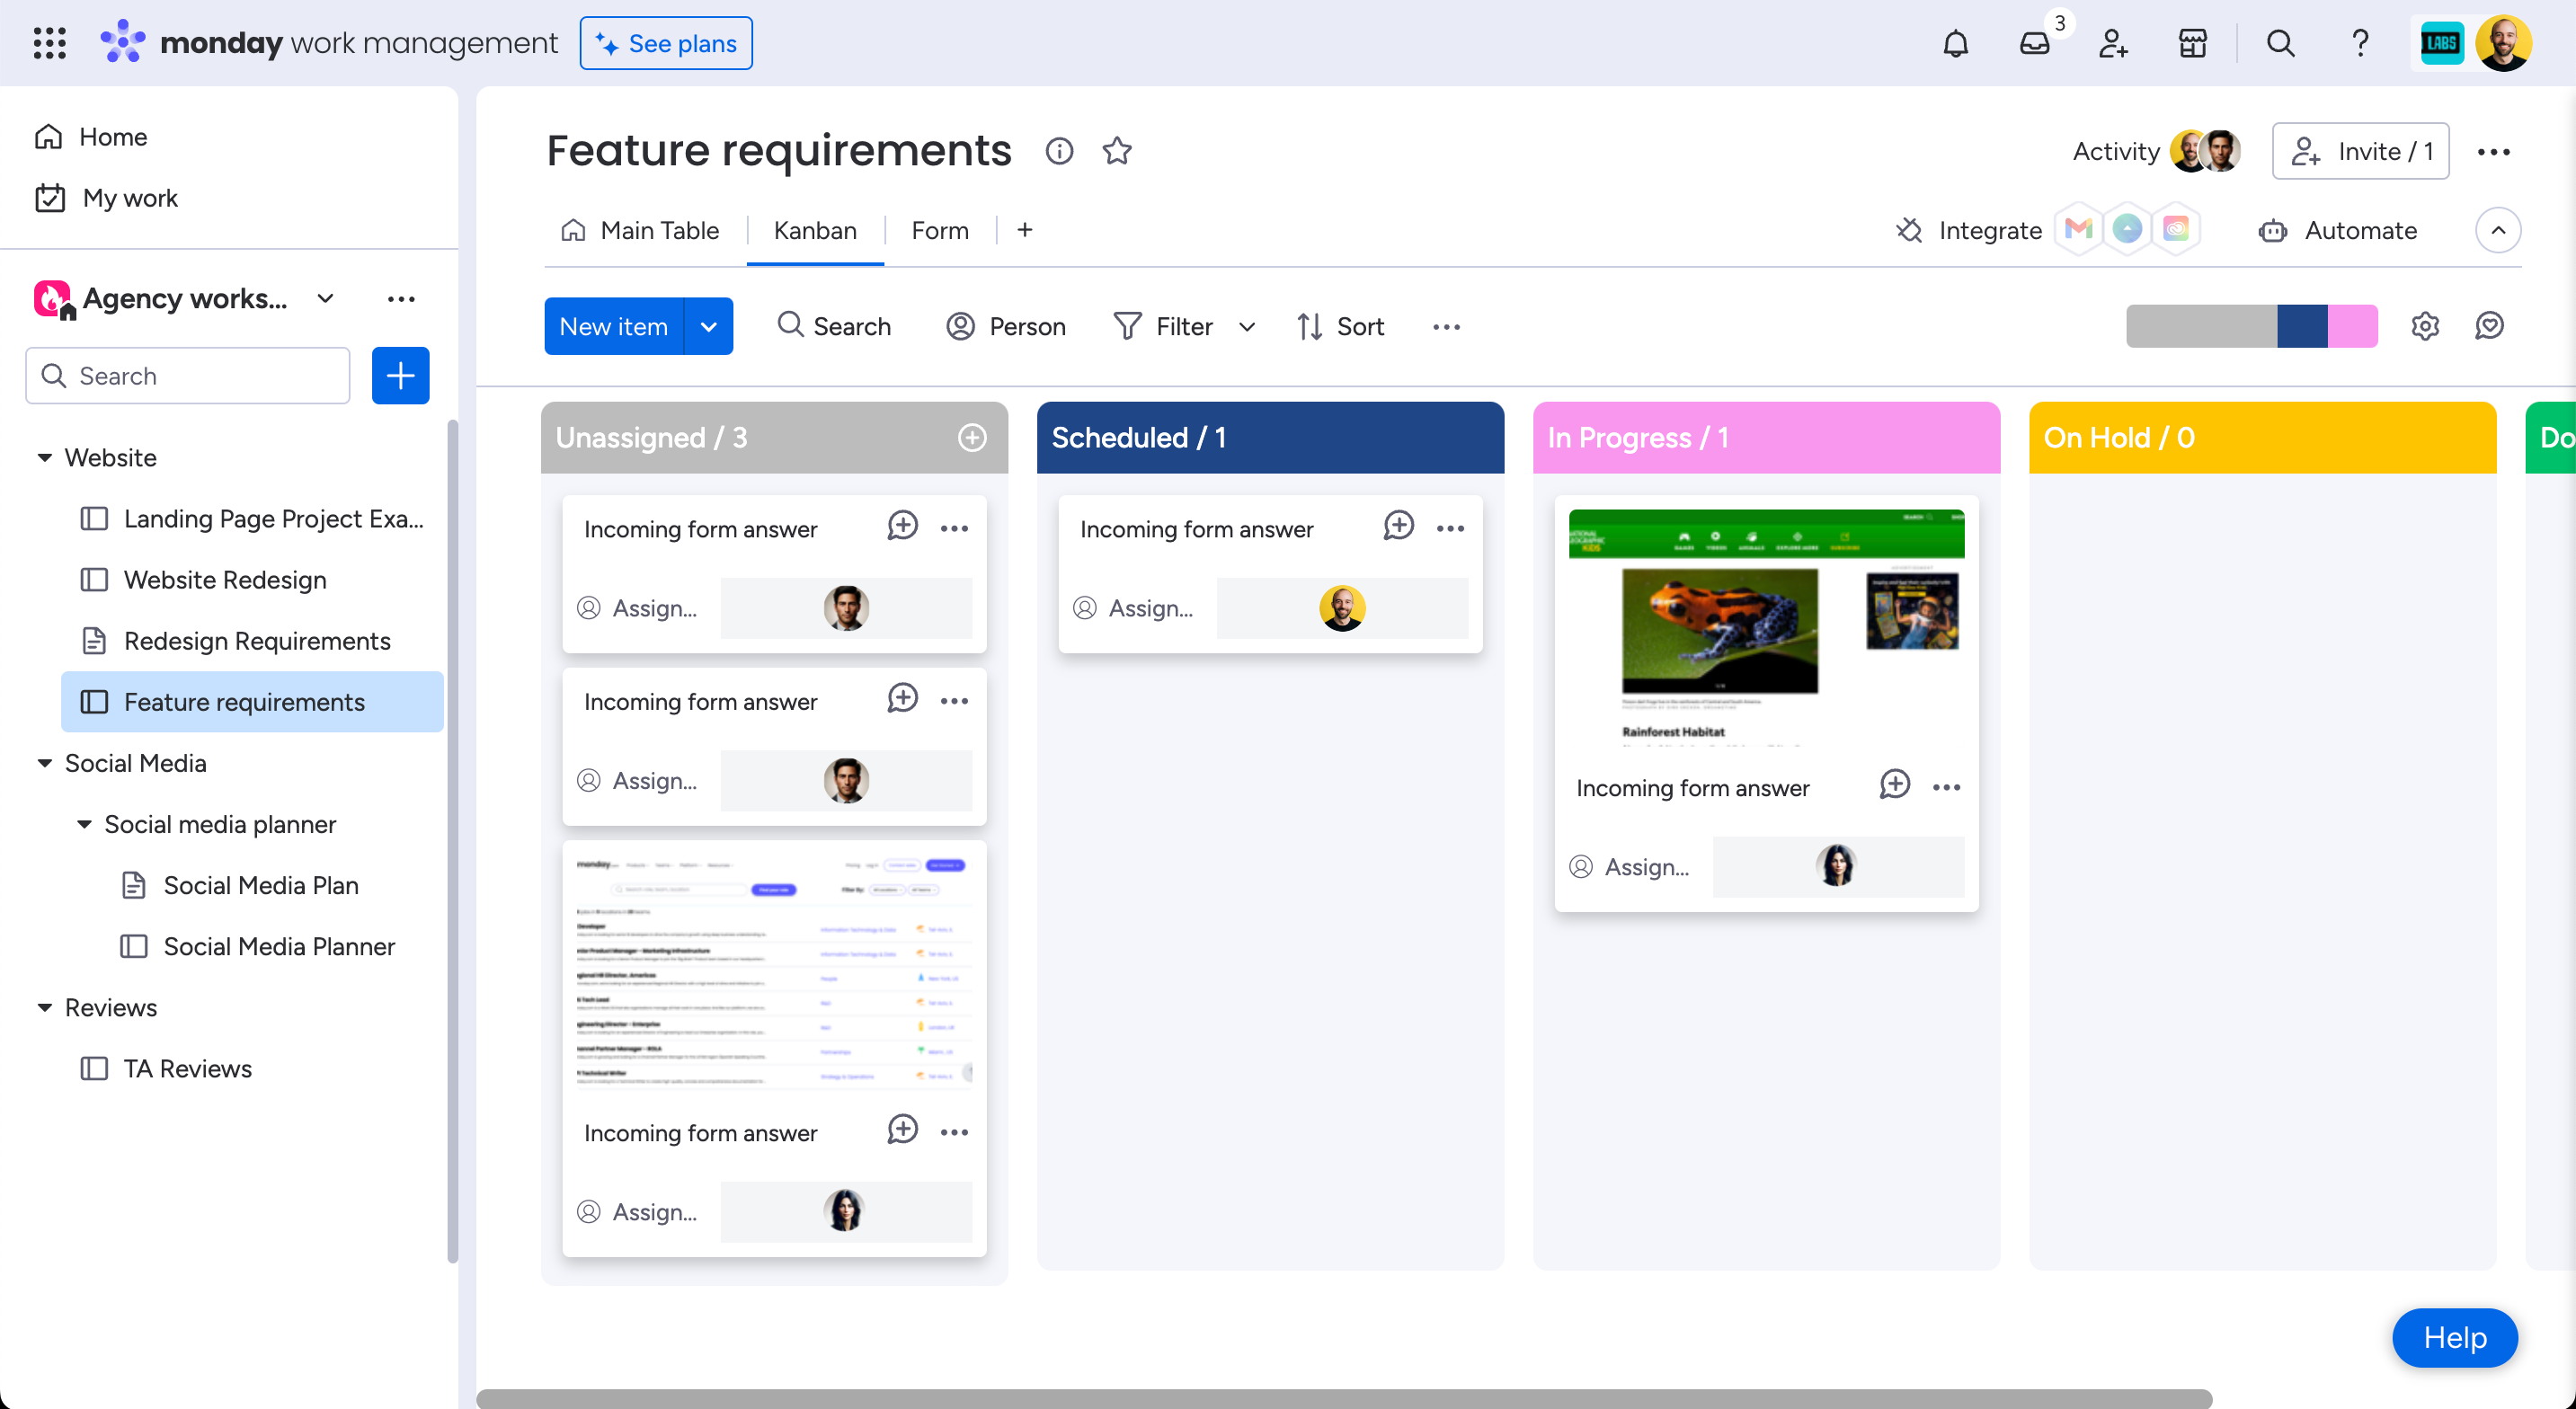Start conversation on Scheduled card
Viewport: 2576px width, 1409px height.
[1398, 527]
